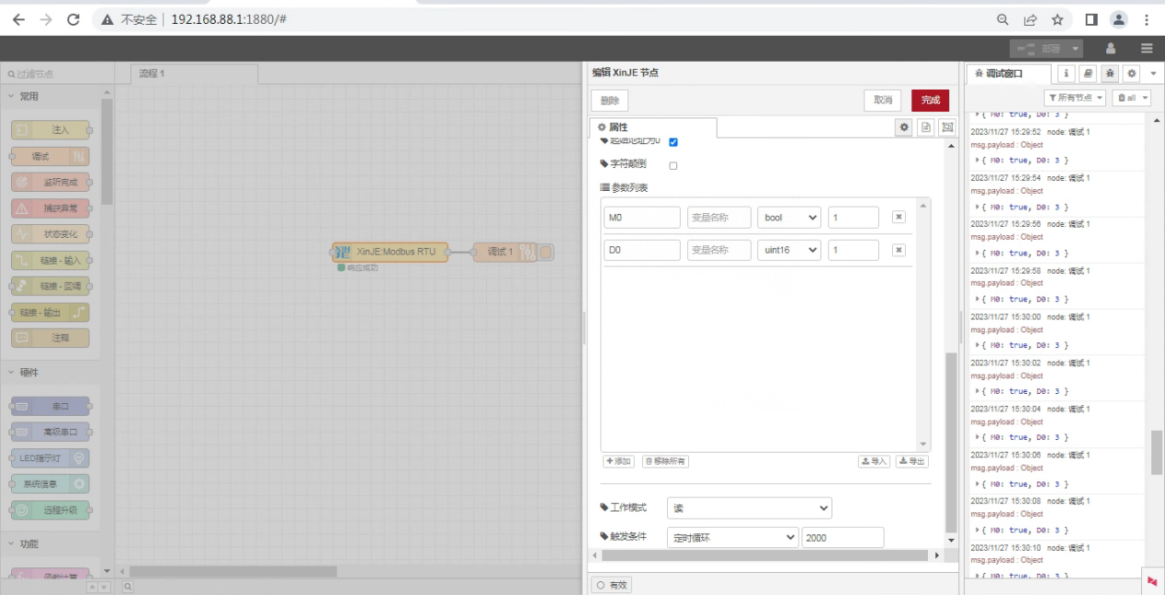
Task: Open the Node-RED main hamburger menu
Action: pos(1147,48)
